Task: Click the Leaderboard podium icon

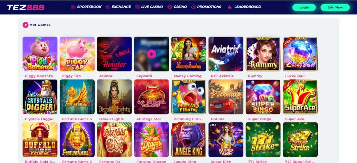Action: (x=230, y=7)
